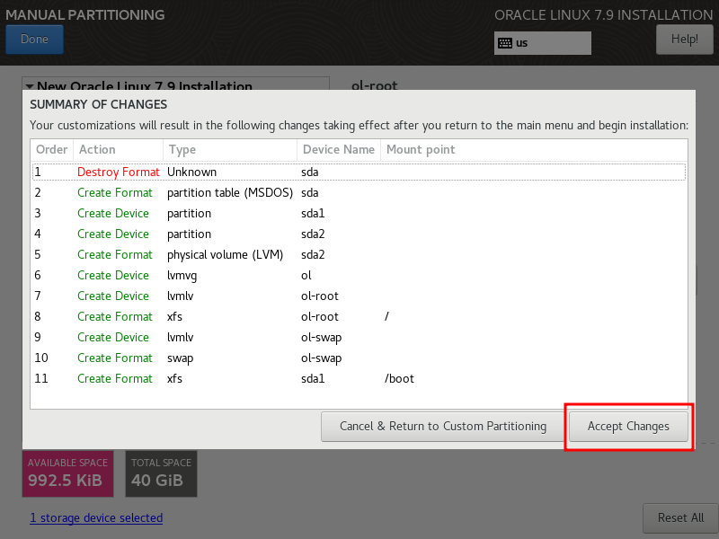Screen dimensions: 719x539
Task: Select the partition table (MSDOS) row
Action: point(359,193)
